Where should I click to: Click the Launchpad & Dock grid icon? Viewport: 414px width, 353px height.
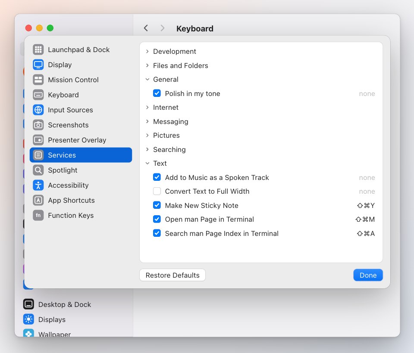[38, 50]
